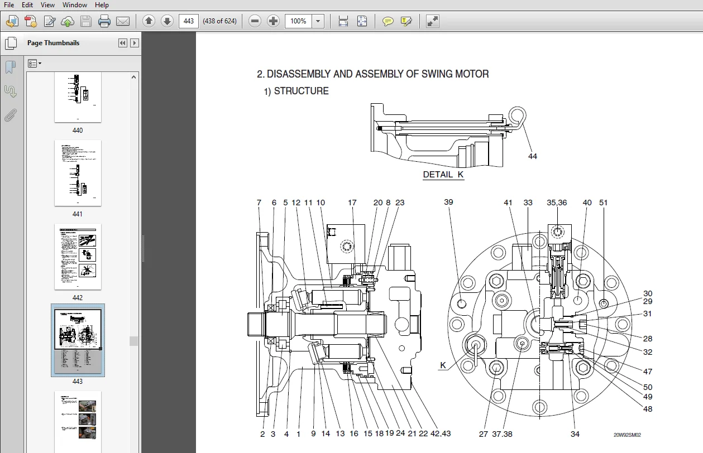Click the '35,36' part label
The height and width of the screenshot is (453, 703).
point(557,203)
